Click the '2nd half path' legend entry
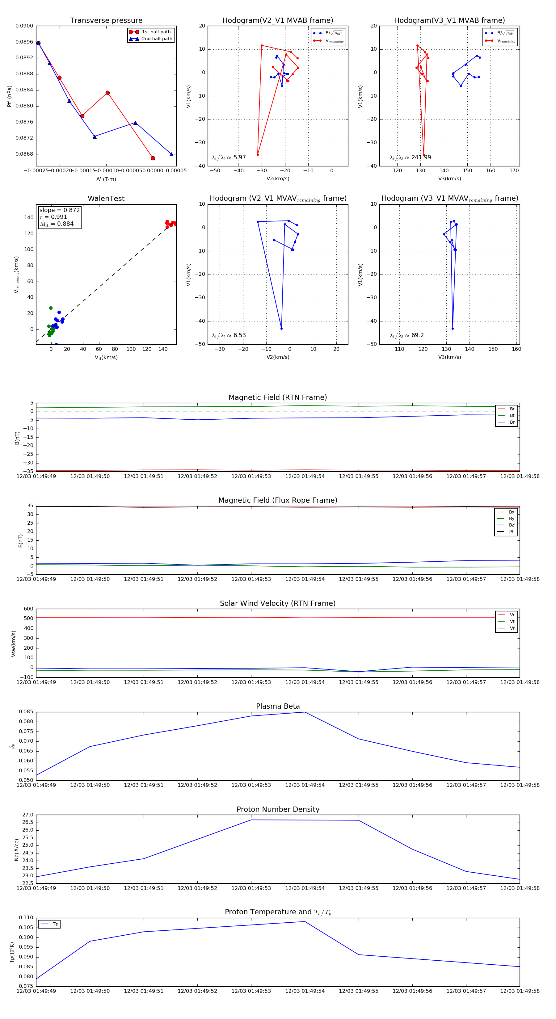Screen dimensions: 556x1019 [150, 39]
